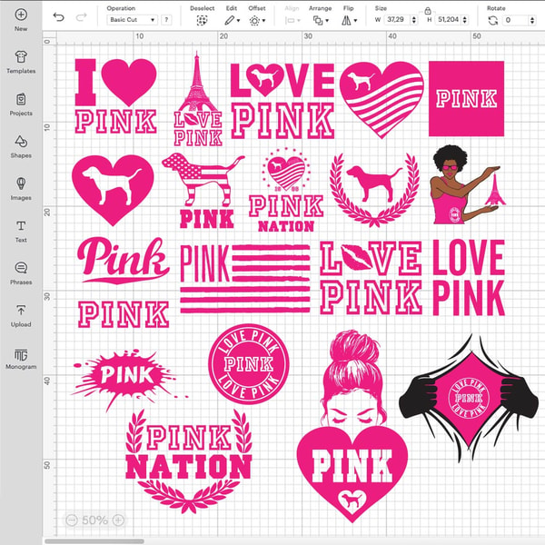Select the hands ripping shirt design
Screen dimensions: 545x545
[x=469, y=398]
